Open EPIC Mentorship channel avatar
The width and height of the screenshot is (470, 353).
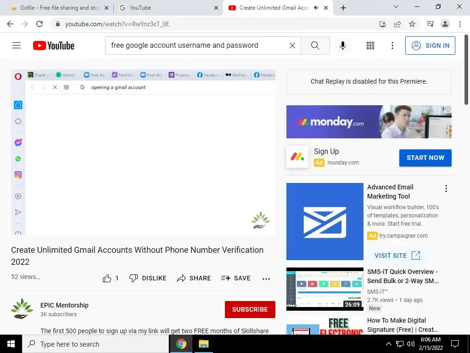pos(22,308)
